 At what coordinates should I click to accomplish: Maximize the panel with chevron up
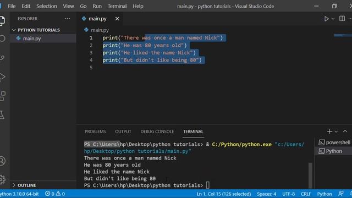point(345,131)
